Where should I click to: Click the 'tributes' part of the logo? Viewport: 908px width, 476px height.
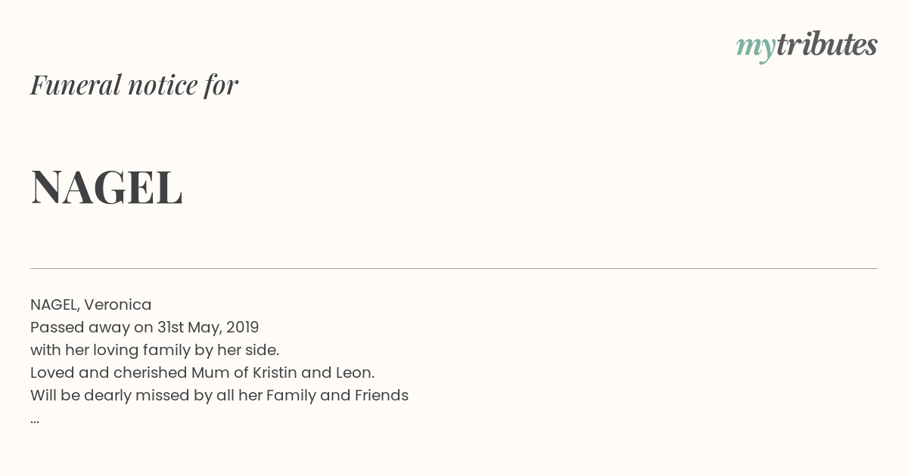[827, 45]
